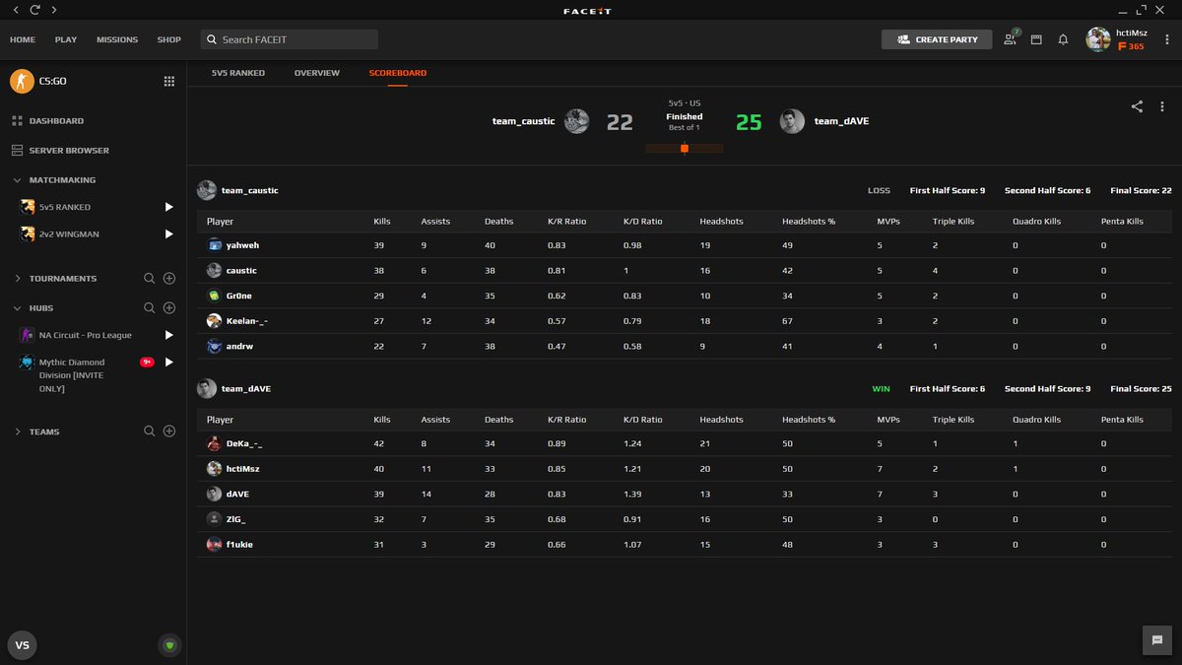This screenshot has width=1182, height=665.
Task: Go back using the top-left arrow
Action: tap(16, 10)
